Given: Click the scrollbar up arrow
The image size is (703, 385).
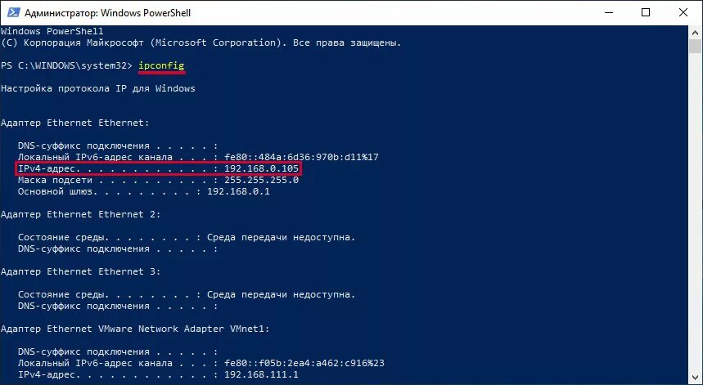Looking at the screenshot, I should 695,32.
